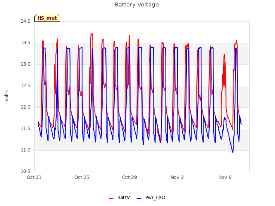Click the Nov 2 x-axis date label
Image resolution: width=275 pixels, height=206 pixels.
click(x=177, y=177)
